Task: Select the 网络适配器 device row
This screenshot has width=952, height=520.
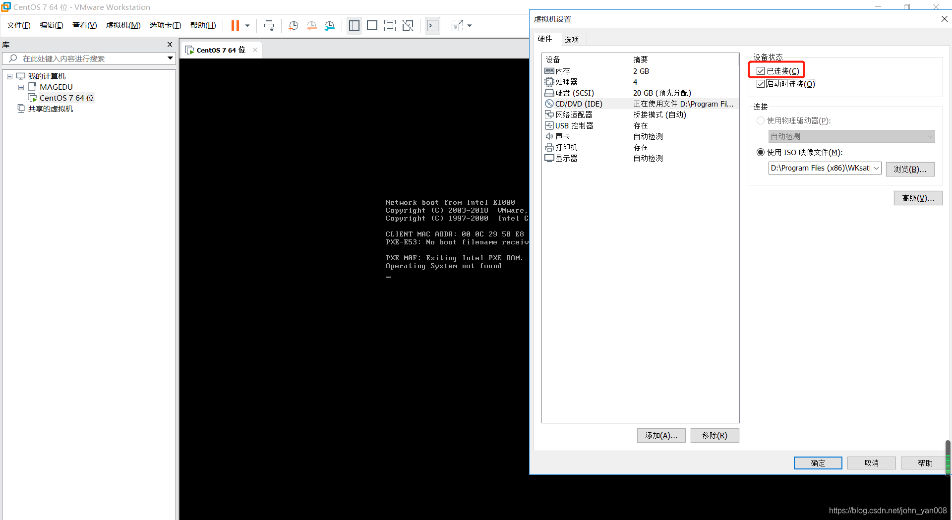Action: [x=640, y=115]
